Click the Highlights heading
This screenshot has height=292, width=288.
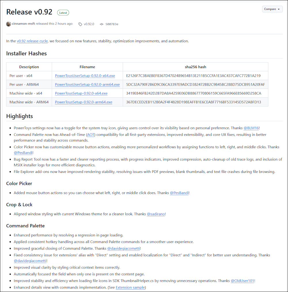20,116
